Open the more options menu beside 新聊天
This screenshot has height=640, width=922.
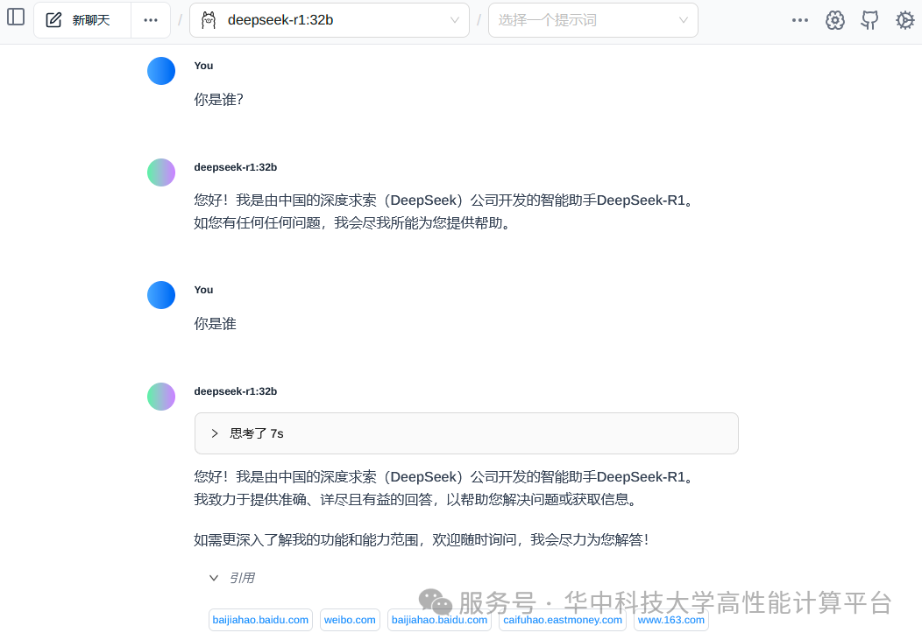coord(151,20)
